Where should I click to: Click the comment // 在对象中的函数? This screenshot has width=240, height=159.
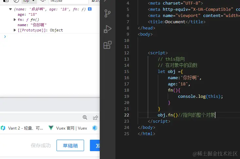pos(178,65)
